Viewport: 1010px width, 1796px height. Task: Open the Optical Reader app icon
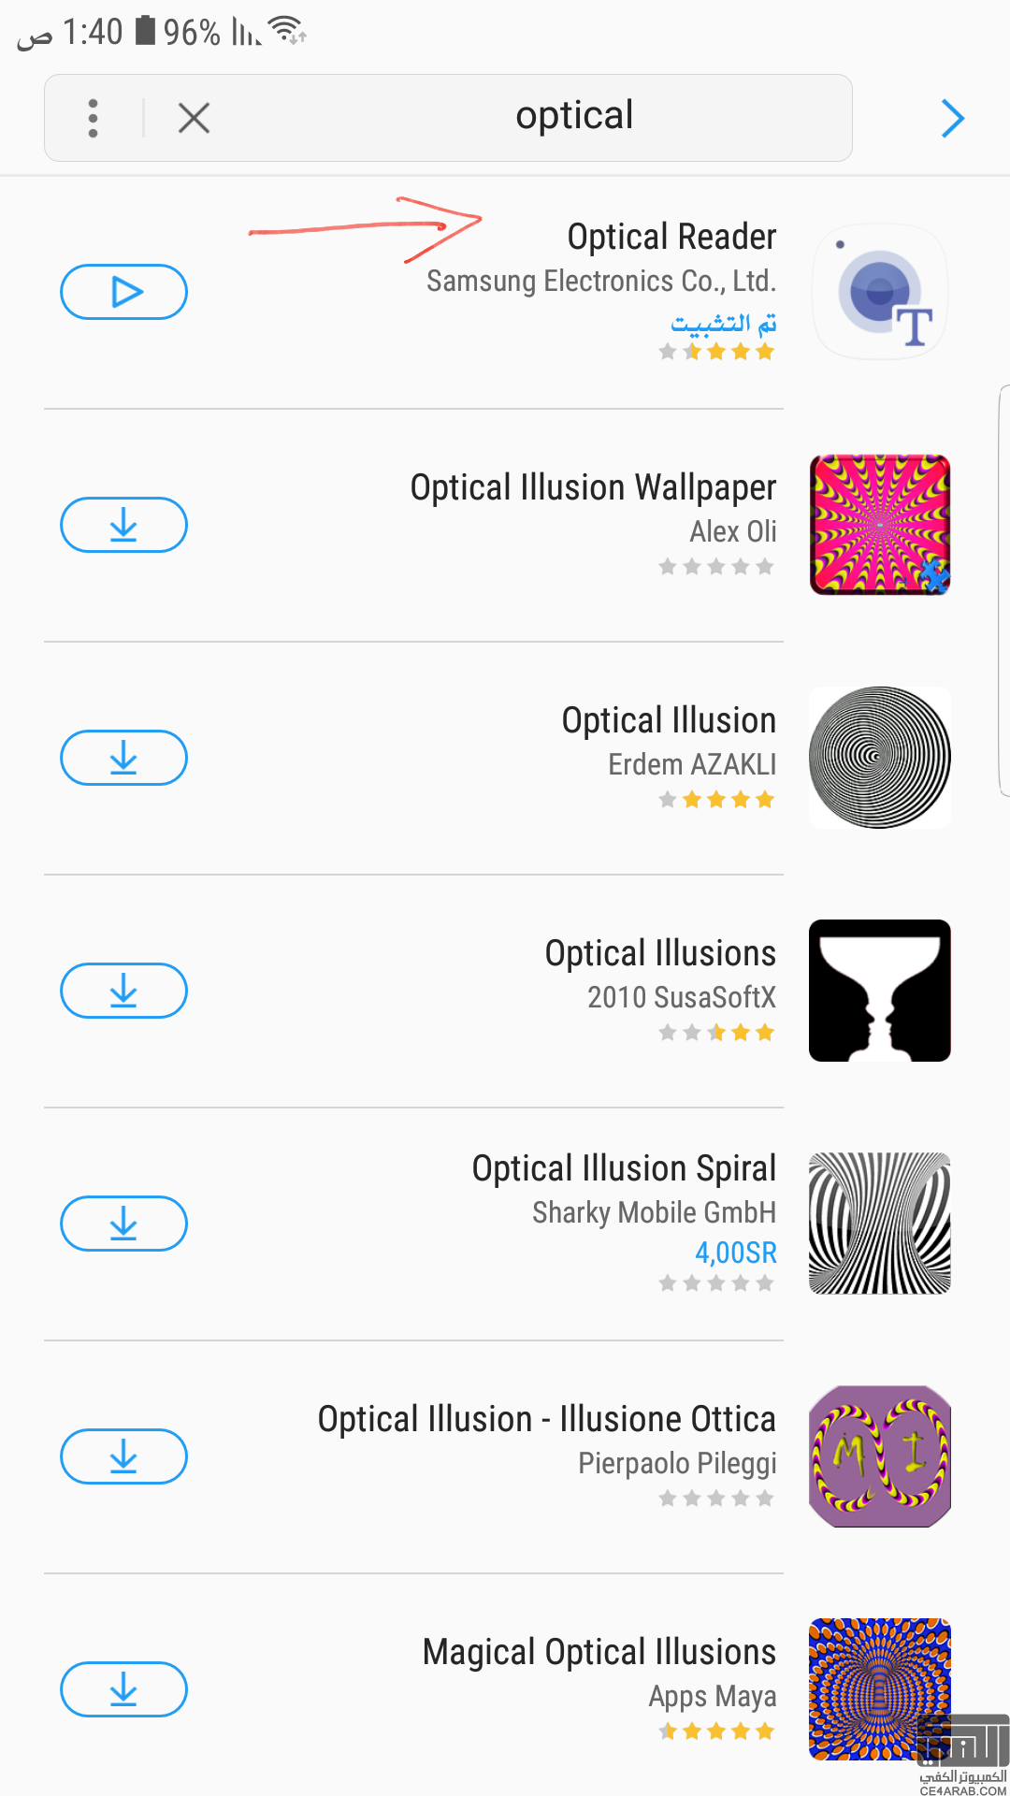(880, 292)
